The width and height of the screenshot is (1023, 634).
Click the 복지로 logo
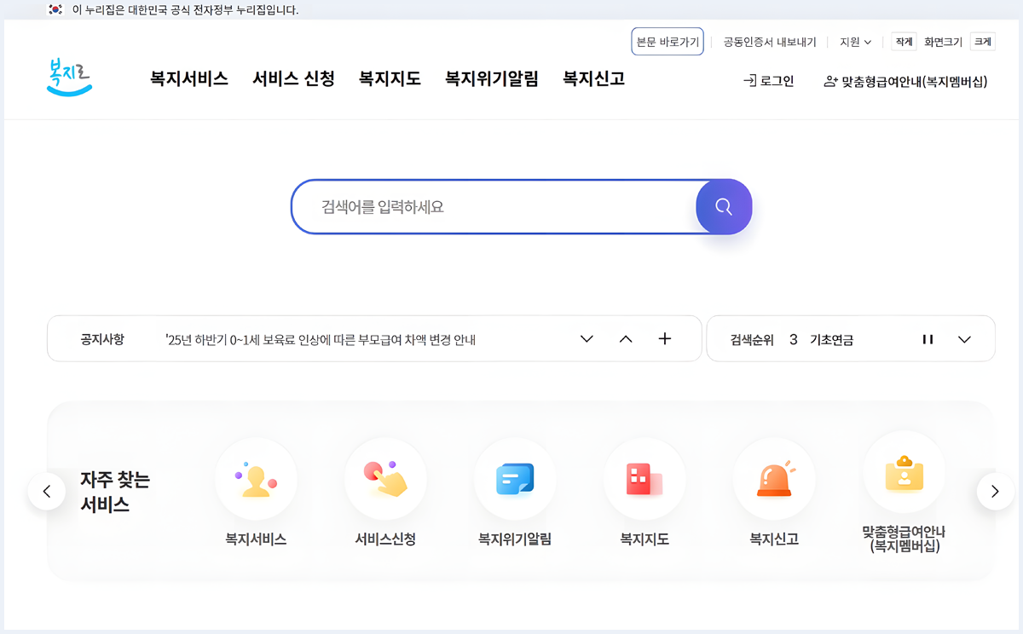pyautogui.click(x=69, y=77)
